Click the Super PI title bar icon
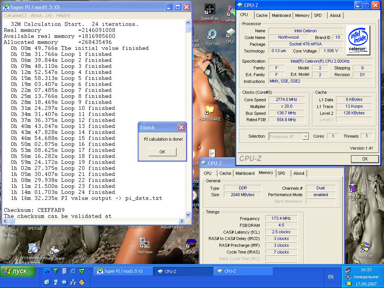This screenshot has height=288, width=384. pyautogui.click(x=6, y=7)
